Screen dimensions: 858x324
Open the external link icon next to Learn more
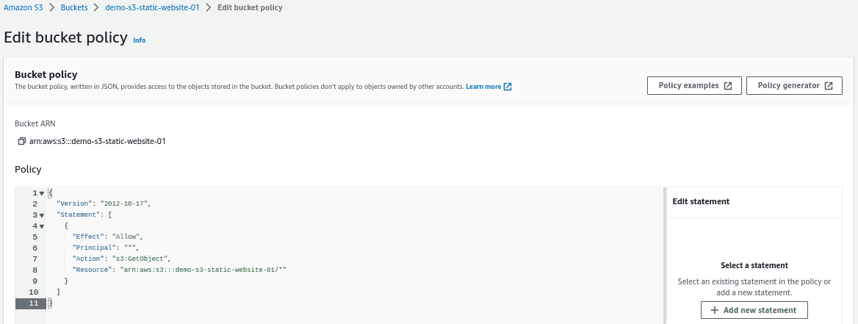[x=508, y=87]
